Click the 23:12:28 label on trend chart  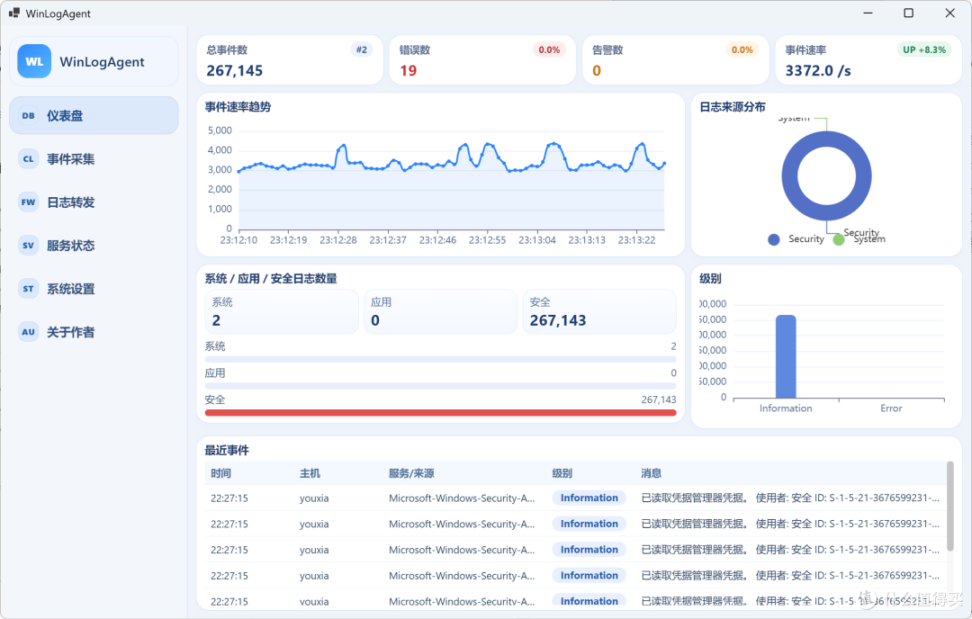(x=337, y=240)
